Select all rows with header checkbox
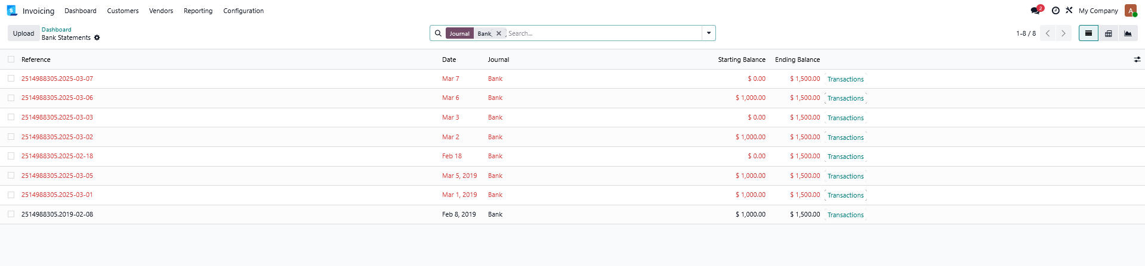The height and width of the screenshot is (266, 1145). click(x=11, y=60)
